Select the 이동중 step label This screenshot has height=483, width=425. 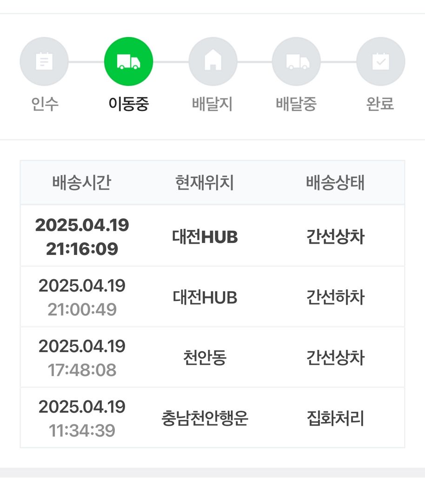128,104
